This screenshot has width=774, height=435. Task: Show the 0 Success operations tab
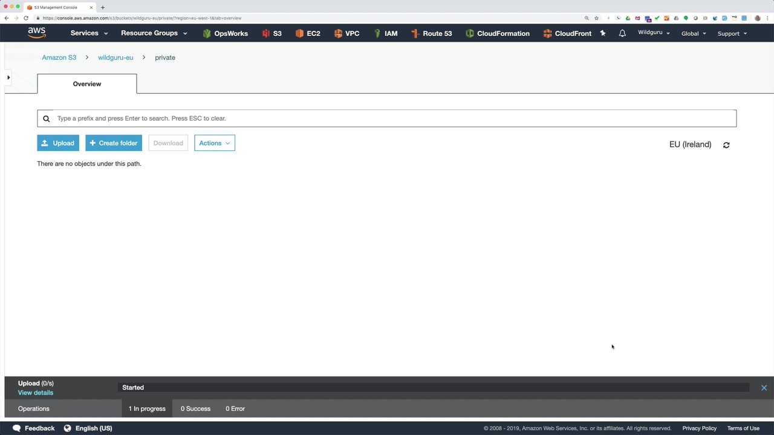coord(195,408)
